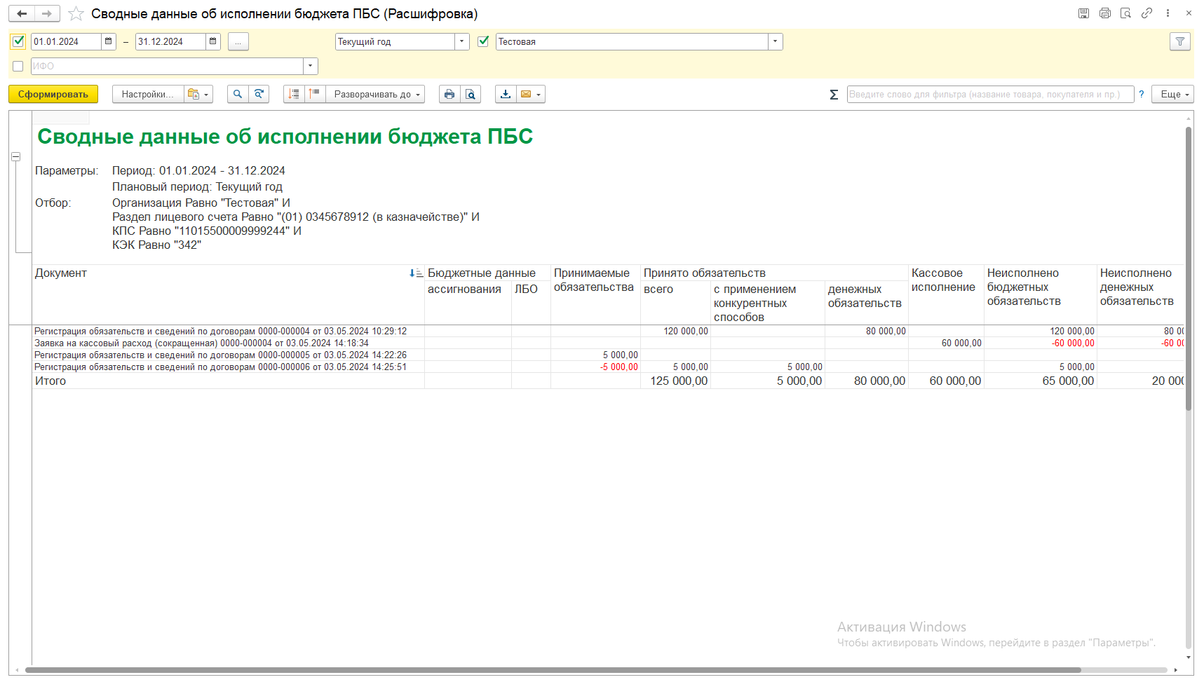Click the magnifier Find icon in the toolbar
The height and width of the screenshot is (682, 1204).
(238, 94)
